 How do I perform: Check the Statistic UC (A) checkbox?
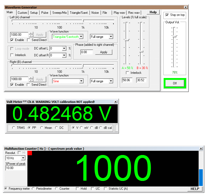[x=105, y=189]
